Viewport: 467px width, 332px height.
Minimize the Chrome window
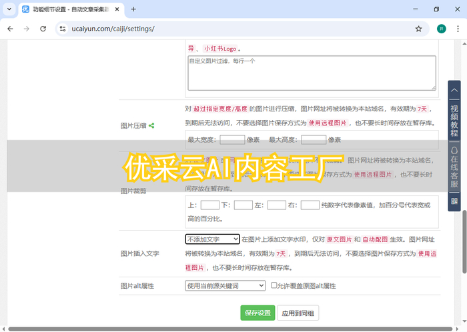[x=415, y=9]
